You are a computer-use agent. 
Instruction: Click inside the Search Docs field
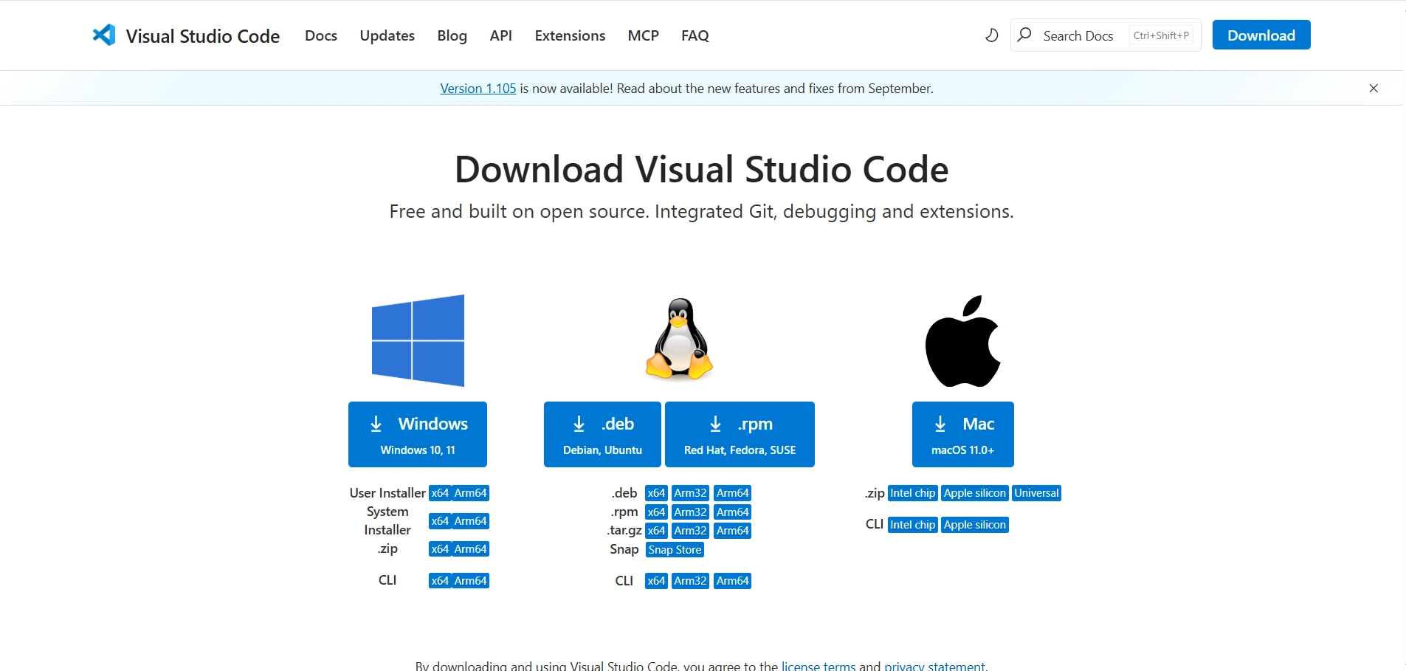point(1078,35)
